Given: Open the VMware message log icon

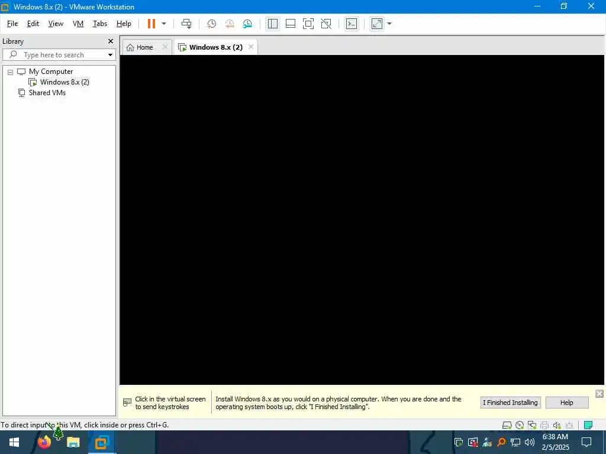Looking at the screenshot, I should pos(588,425).
